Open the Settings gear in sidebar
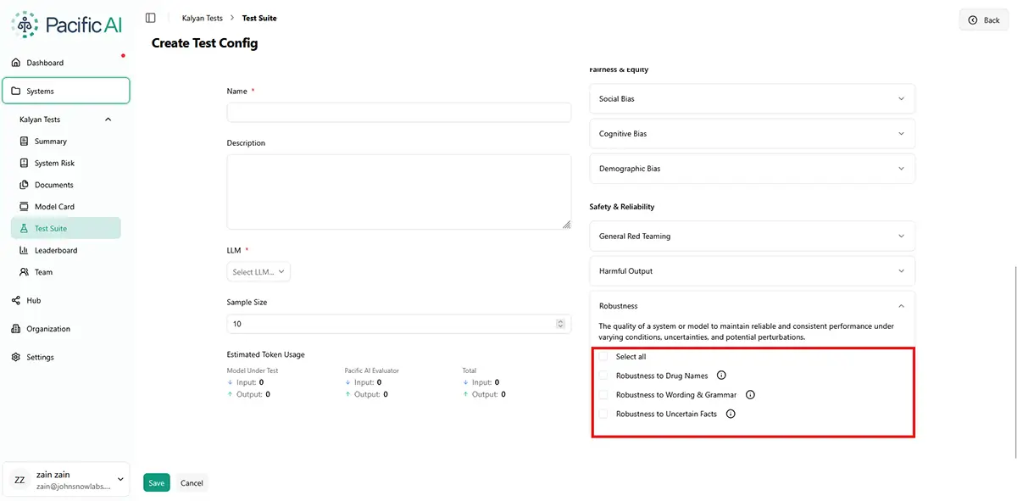Screen dimensions: 1017x501 pos(16,358)
